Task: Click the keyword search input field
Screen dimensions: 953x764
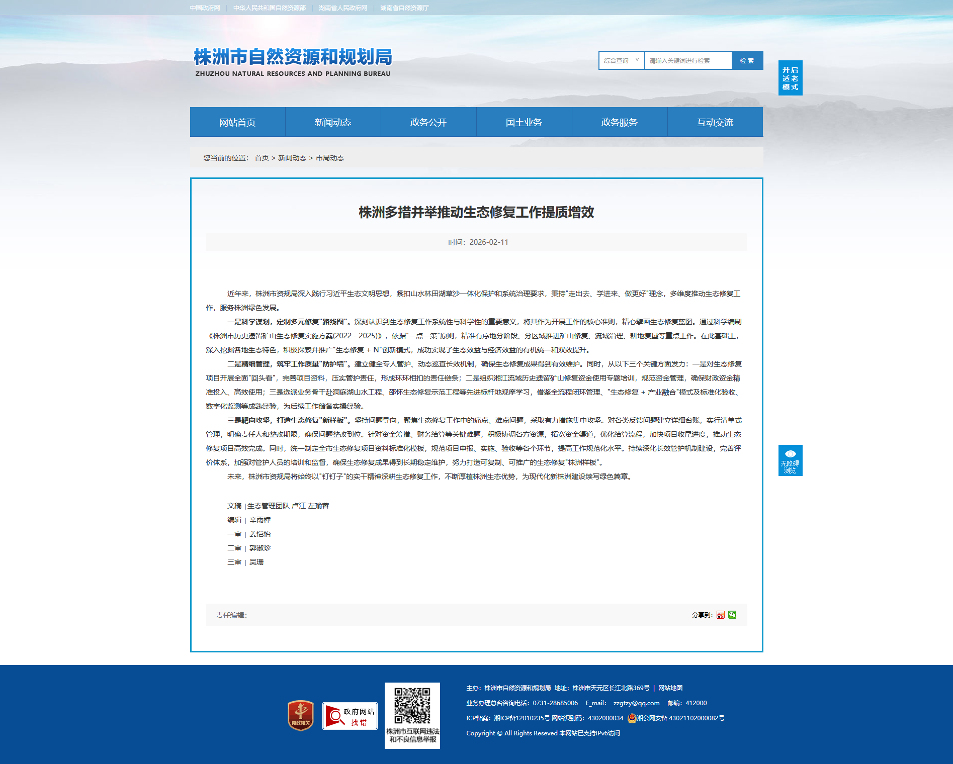Action: coord(687,60)
